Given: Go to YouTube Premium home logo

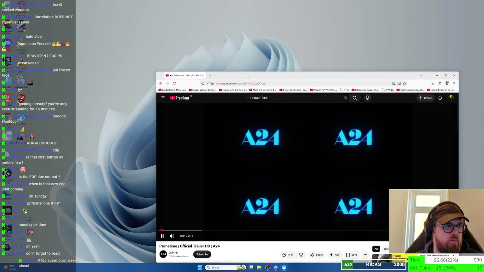Looking at the screenshot, I should [x=180, y=98].
